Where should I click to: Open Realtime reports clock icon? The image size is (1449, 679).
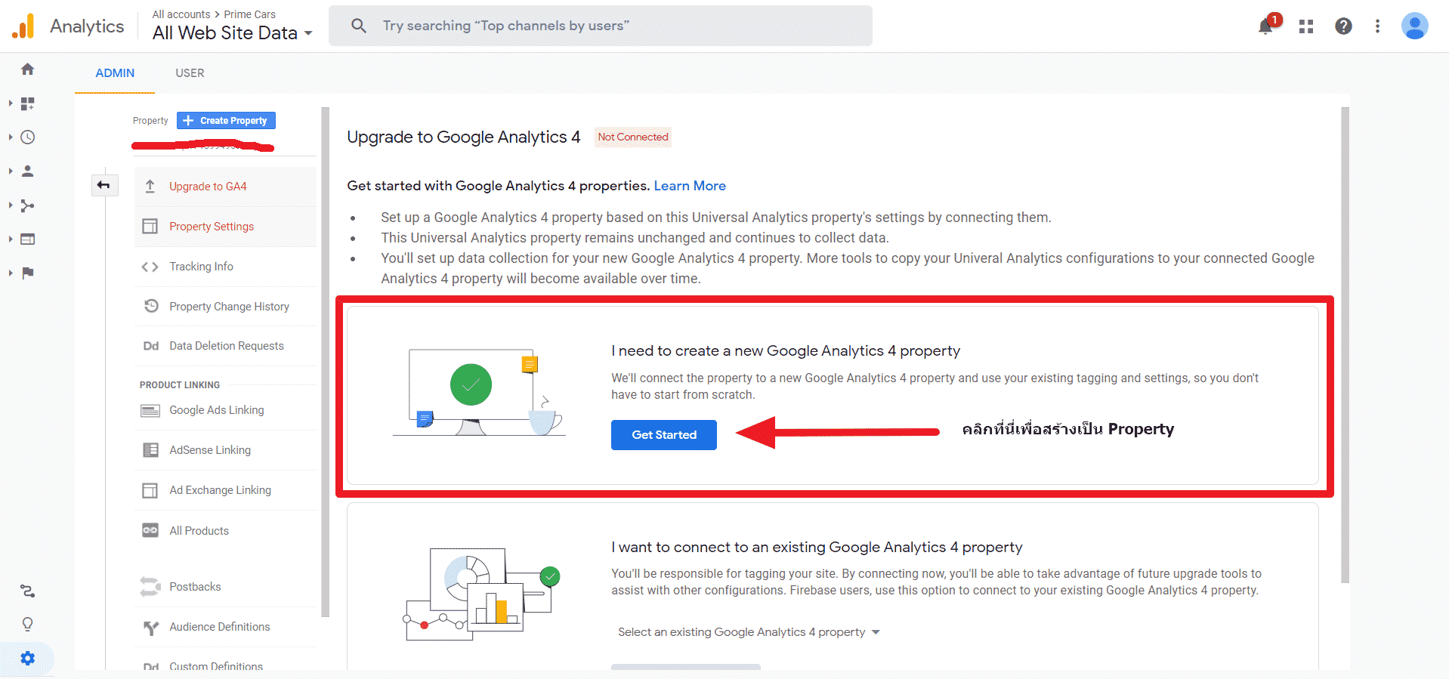28,137
